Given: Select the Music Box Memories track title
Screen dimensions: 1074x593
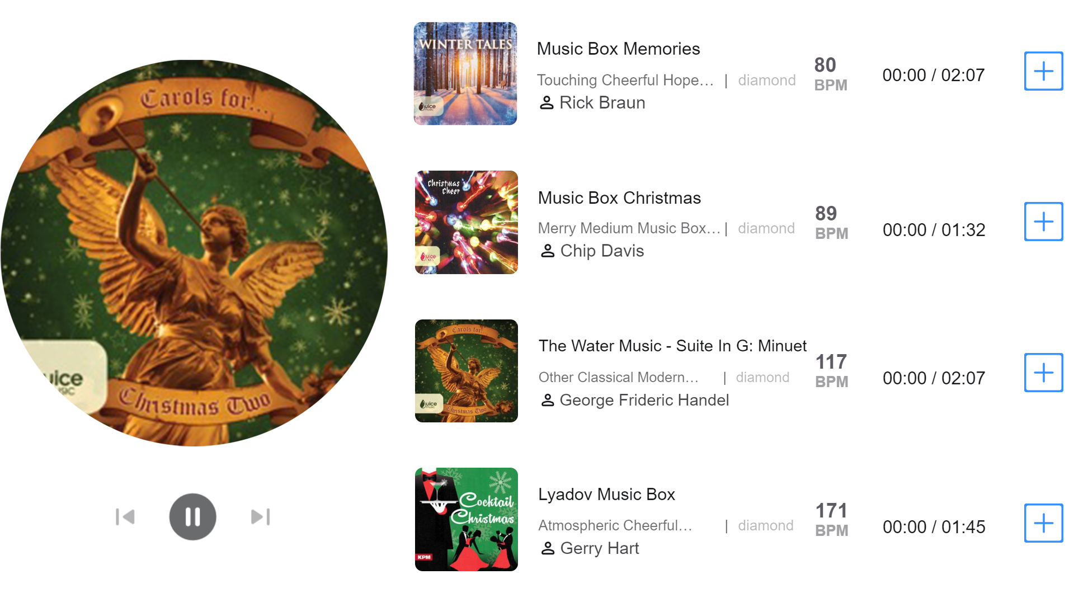Looking at the screenshot, I should click(618, 49).
